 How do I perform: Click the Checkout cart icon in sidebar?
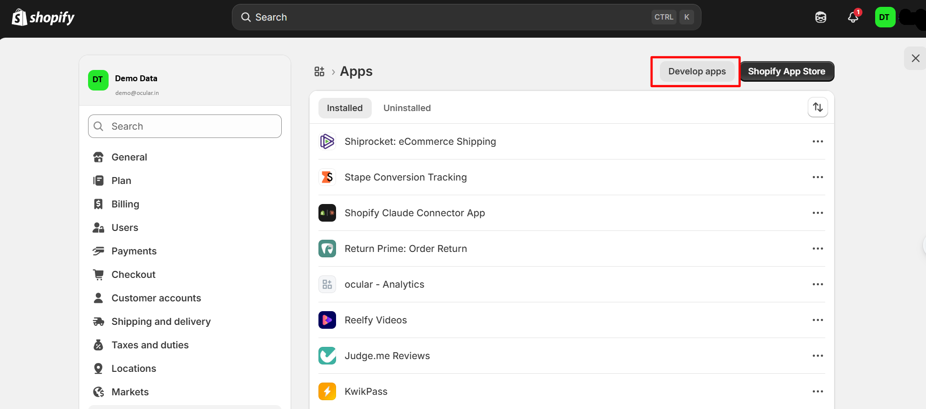click(x=98, y=274)
